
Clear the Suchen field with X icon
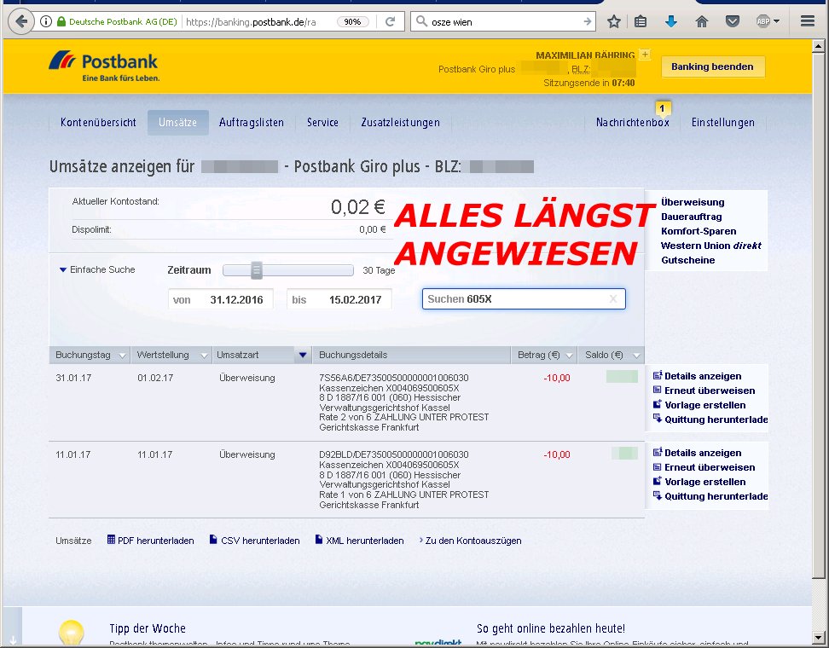click(612, 298)
